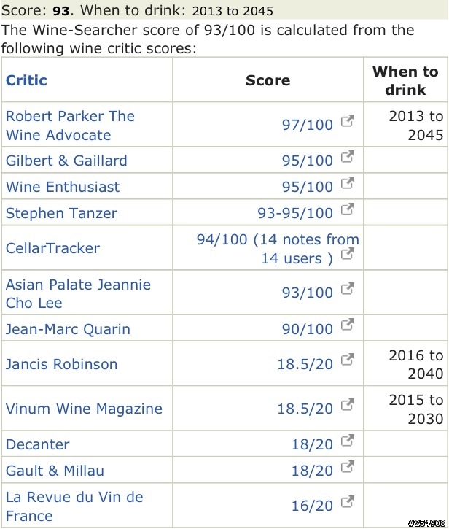Viewport: 449px width, 529px height.
Task: Open external link icon for Wine Enthusiast score
Action: pyautogui.click(x=348, y=183)
